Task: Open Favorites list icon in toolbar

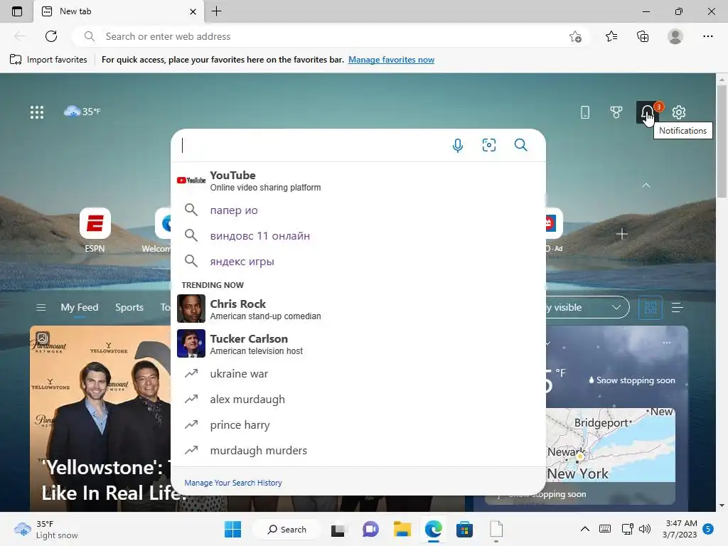Action: 611,36
